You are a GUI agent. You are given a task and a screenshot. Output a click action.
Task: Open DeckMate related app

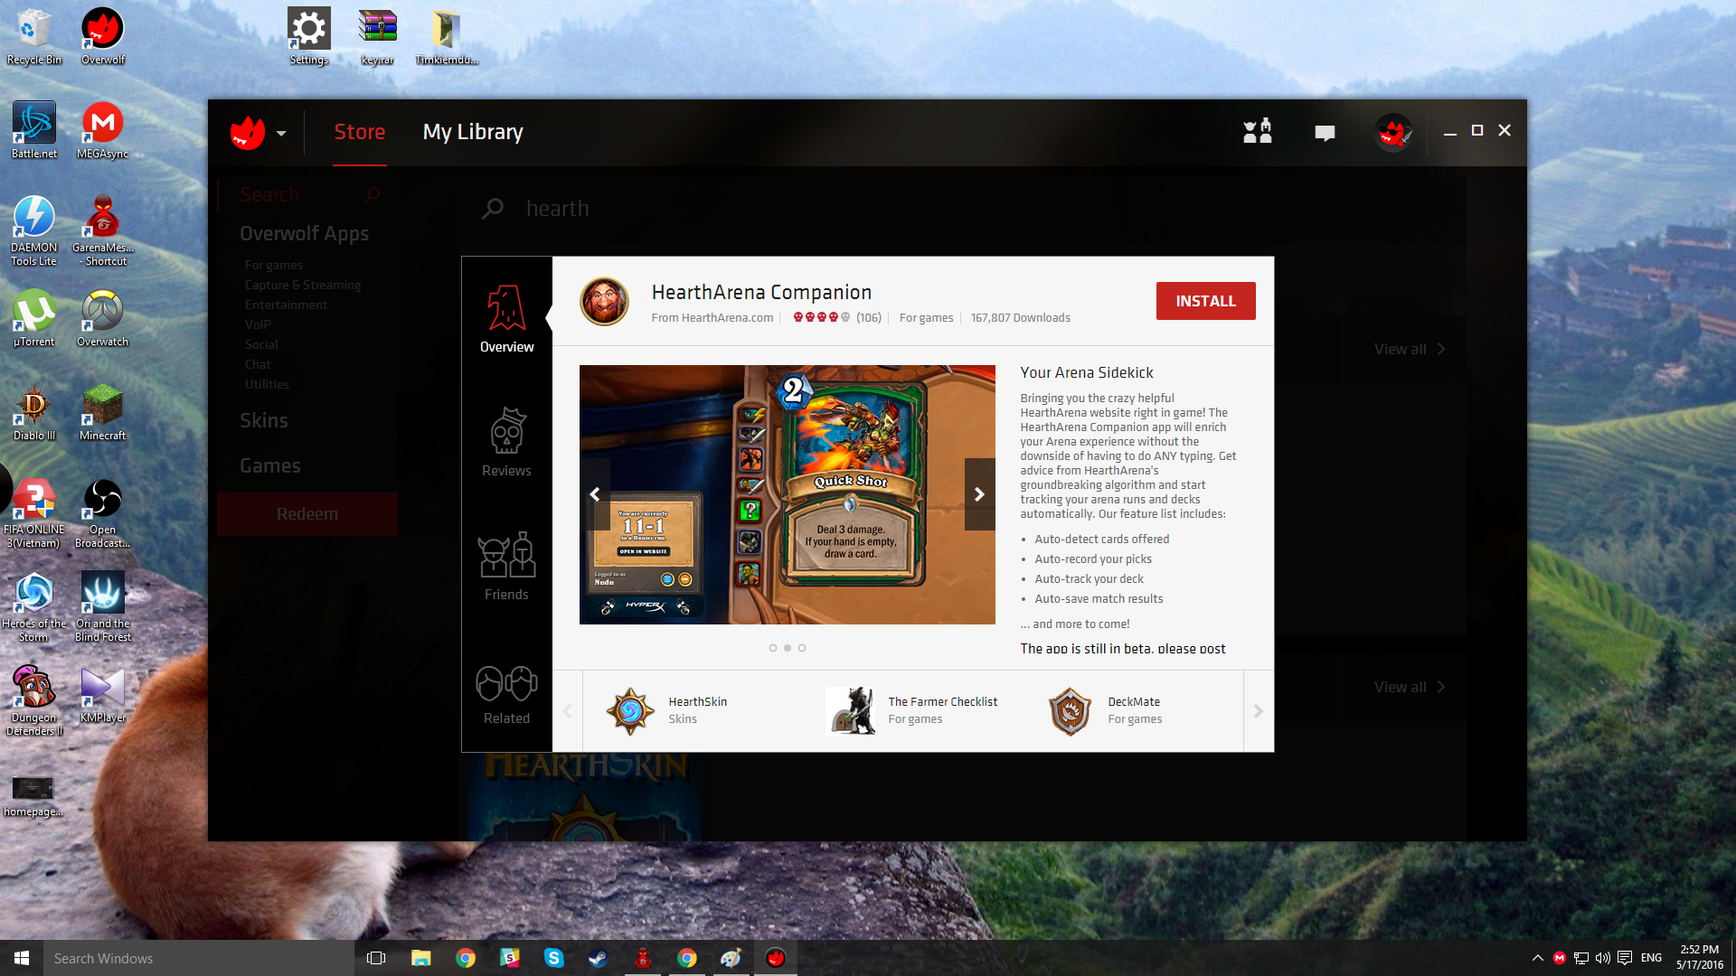pos(1107,710)
